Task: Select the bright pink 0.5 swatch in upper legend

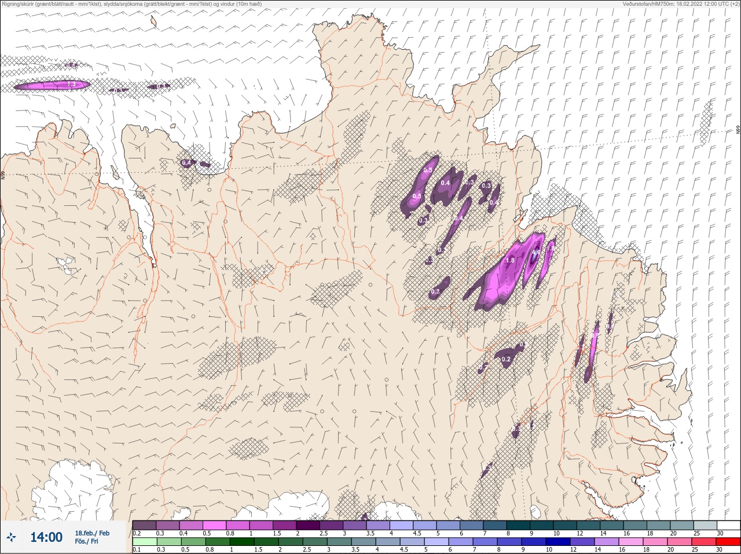Action: pos(214,525)
